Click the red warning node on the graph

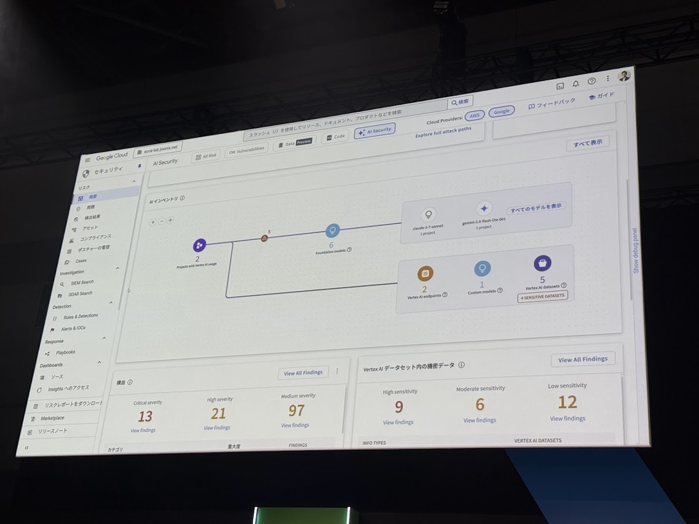pos(264,238)
